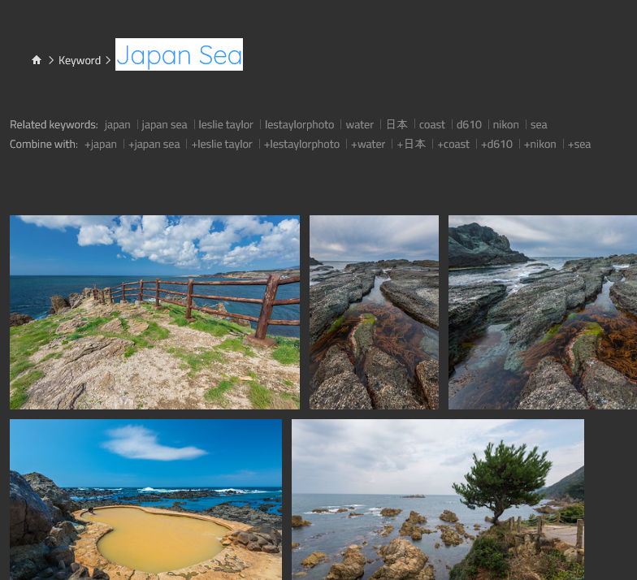
Task: Combine search with '+sea'
Action: point(579,145)
